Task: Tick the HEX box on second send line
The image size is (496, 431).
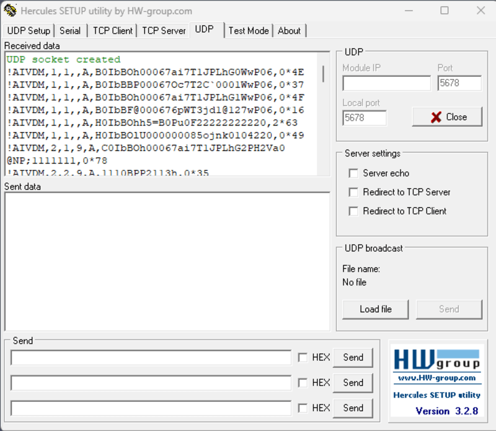Action: tap(303, 383)
